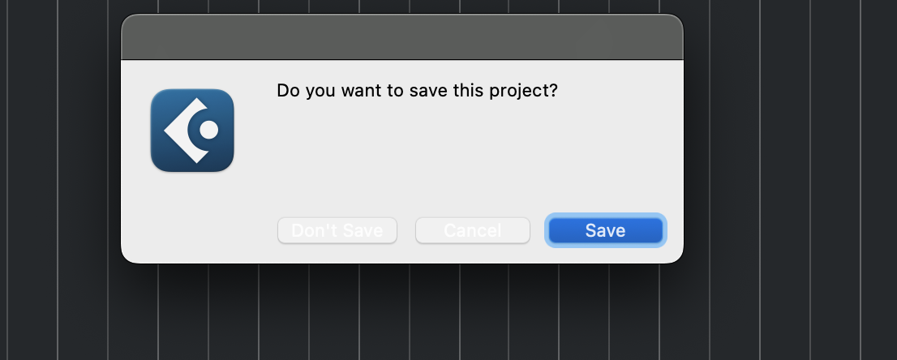Click the white circle in Cubase logo
The height and width of the screenshot is (360, 897).
[208, 130]
